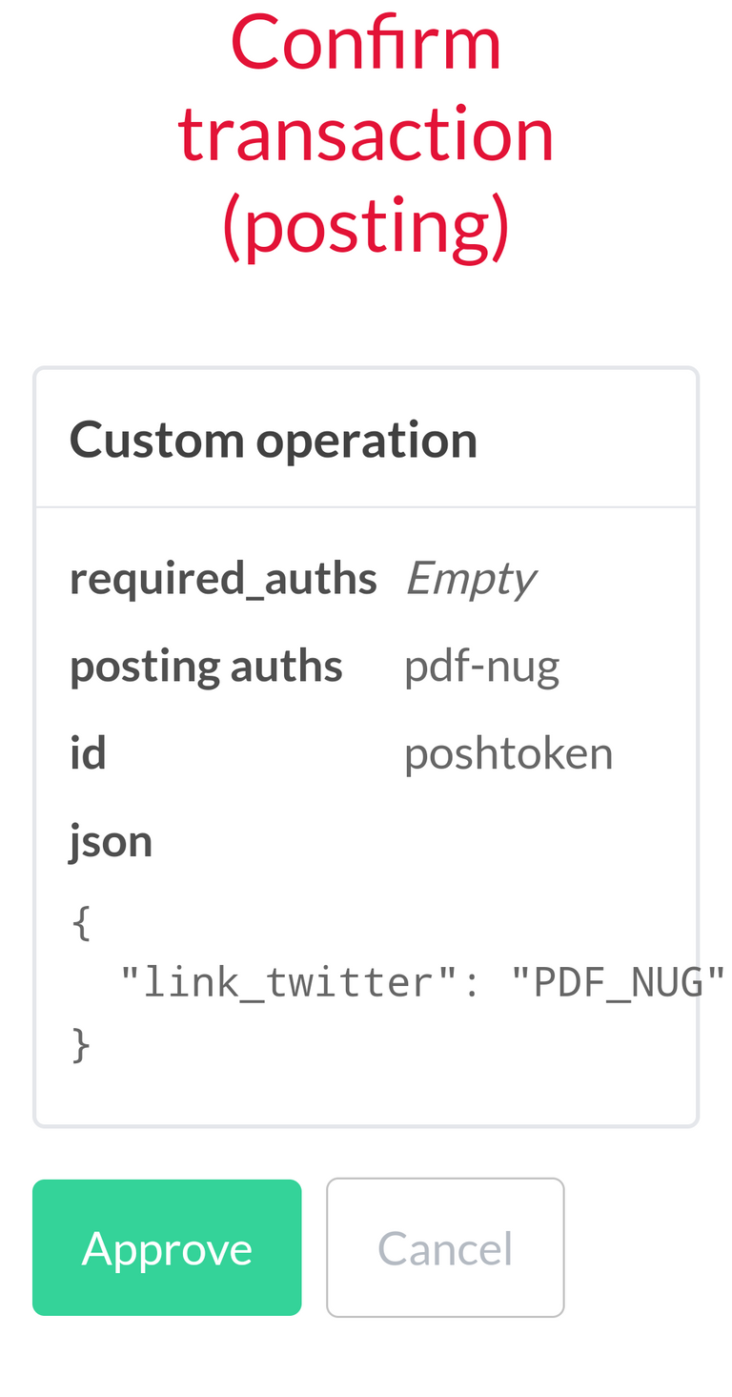Click the word "(posting)" in the title
This screenshot has width=732, height=1397.
click(366, 227)
